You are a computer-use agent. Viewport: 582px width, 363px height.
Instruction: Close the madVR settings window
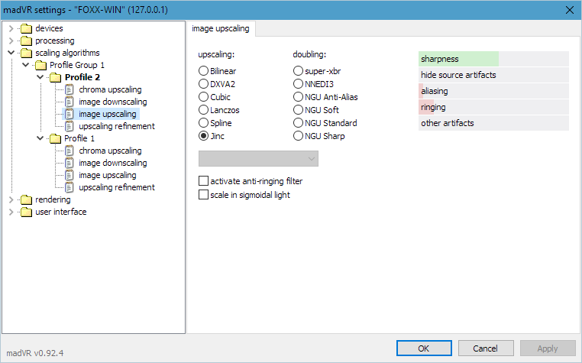click(570, 10)
